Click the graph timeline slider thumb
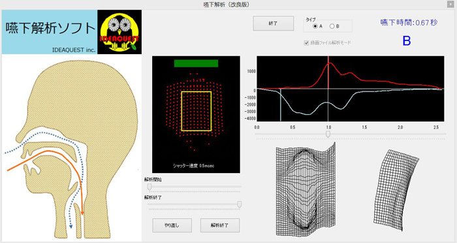Viewport: 457px width, 243px height. click(328, 134)
